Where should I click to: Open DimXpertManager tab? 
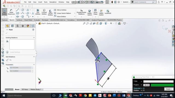(x=23, y=26)
